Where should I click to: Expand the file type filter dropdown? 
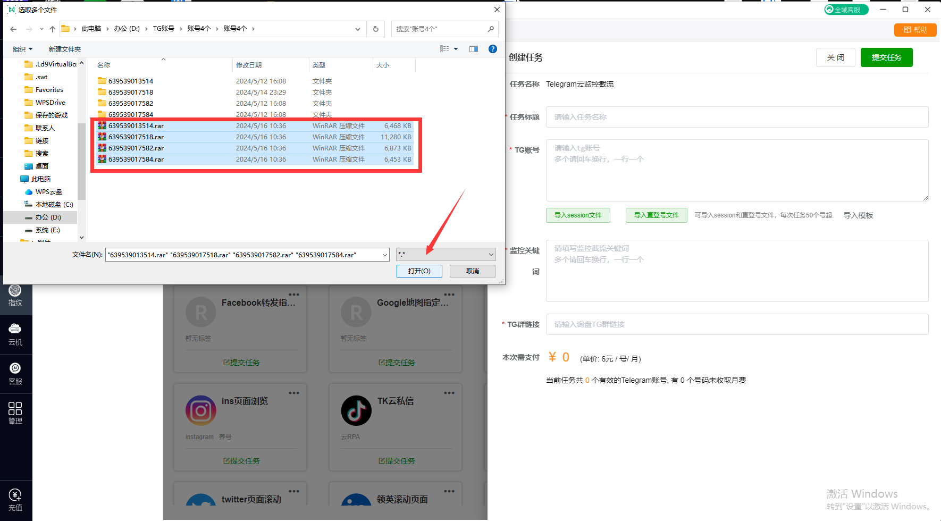pyautogui.click(x=491, y=255)
